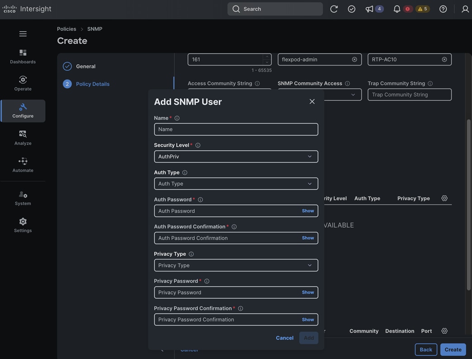Viewport: 472px width, 359px height.
Task: Open the notifications bell
Action: (x=397, y=9)
